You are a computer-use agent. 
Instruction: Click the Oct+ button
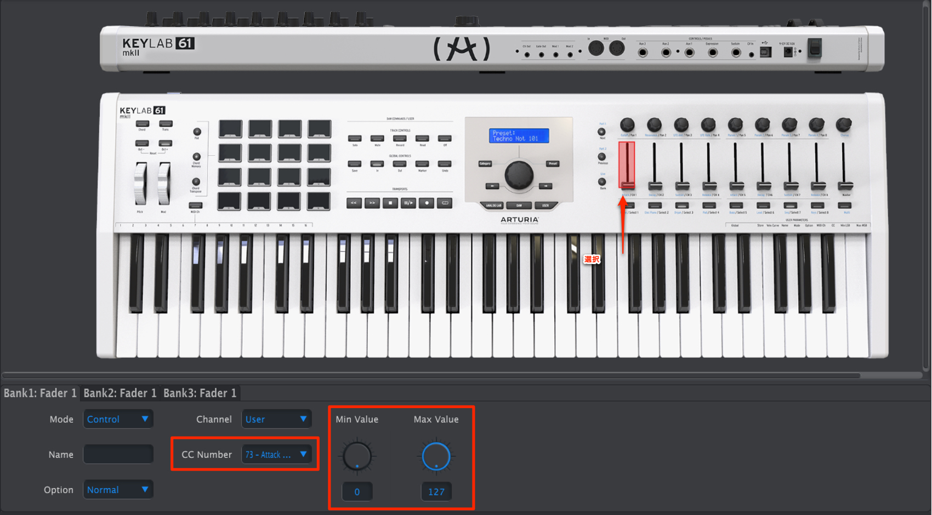click(x=166, y=144)
